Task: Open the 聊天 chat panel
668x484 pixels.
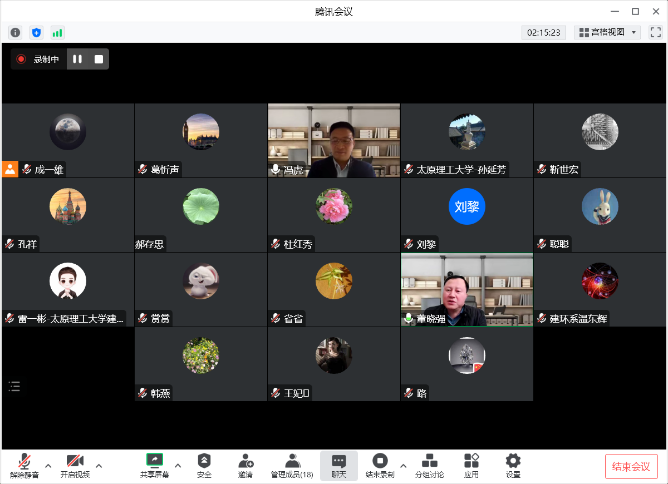Action: (x=338, y=466)
